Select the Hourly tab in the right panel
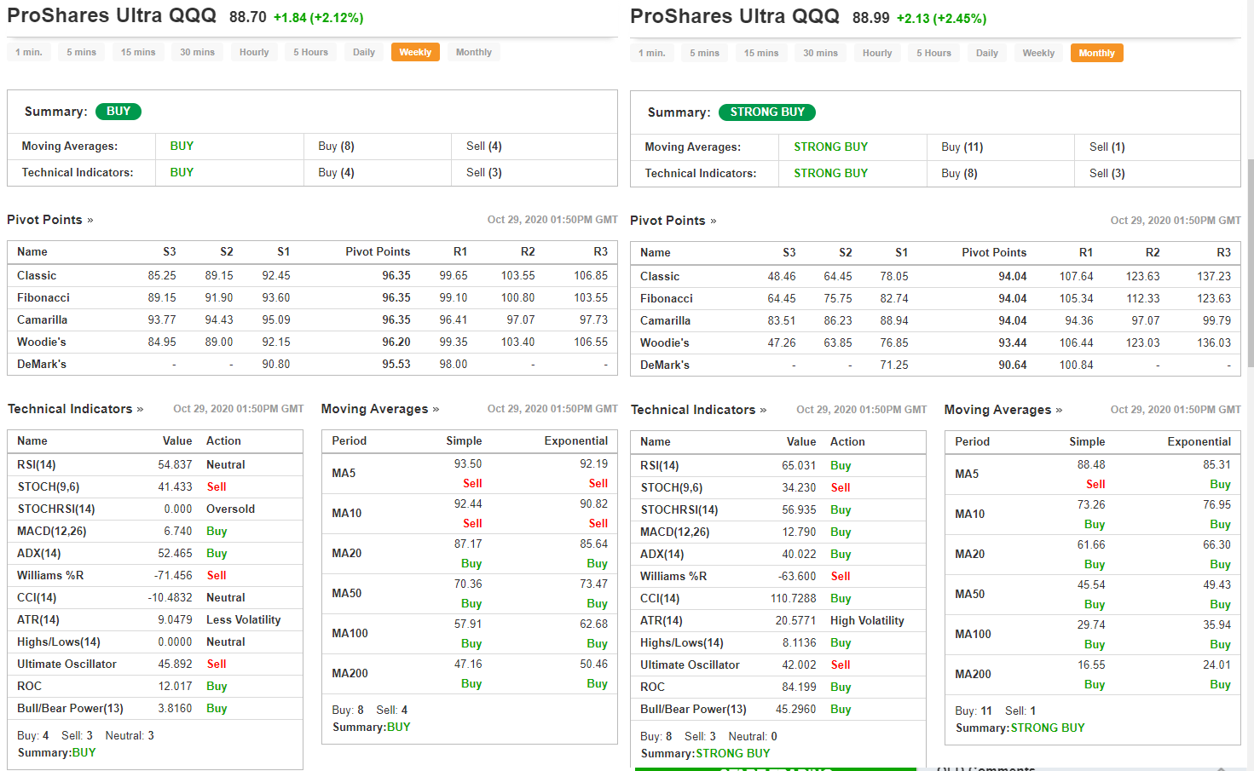Image resolution: width=1254 pixels, height=771 pixels. [877, 53]
